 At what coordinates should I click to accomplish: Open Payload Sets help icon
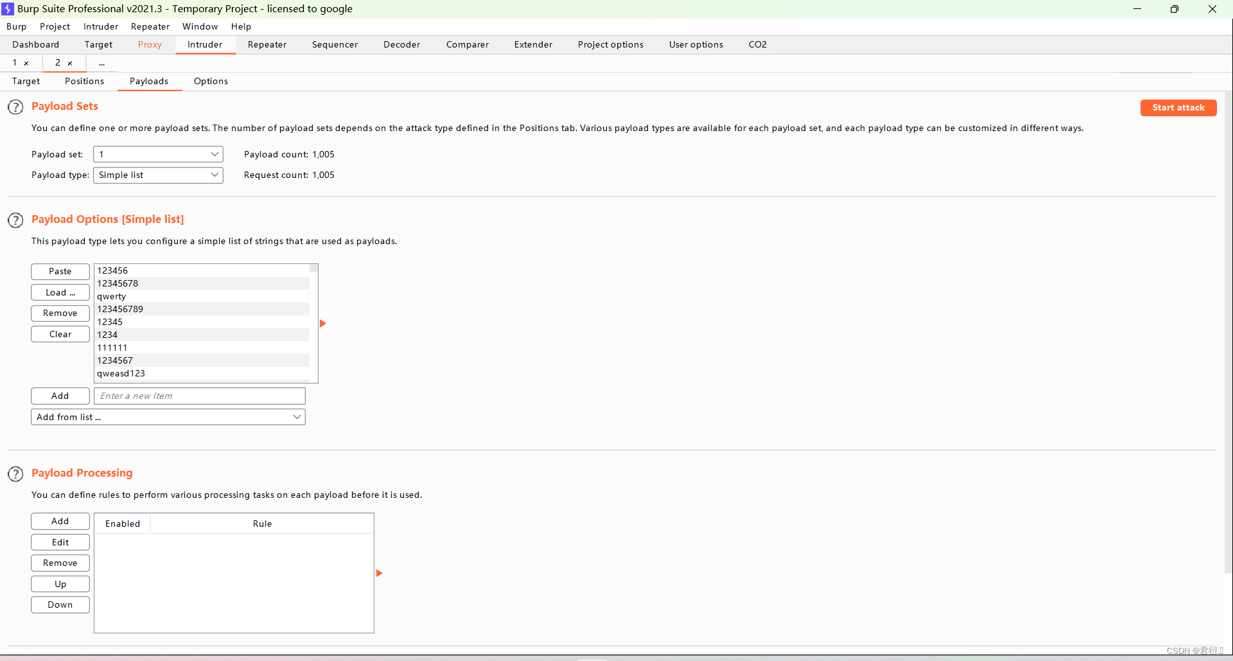[15, 107]
